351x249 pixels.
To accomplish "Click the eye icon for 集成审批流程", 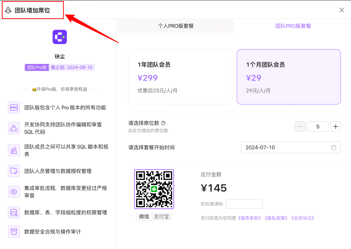I will point(14,192).
